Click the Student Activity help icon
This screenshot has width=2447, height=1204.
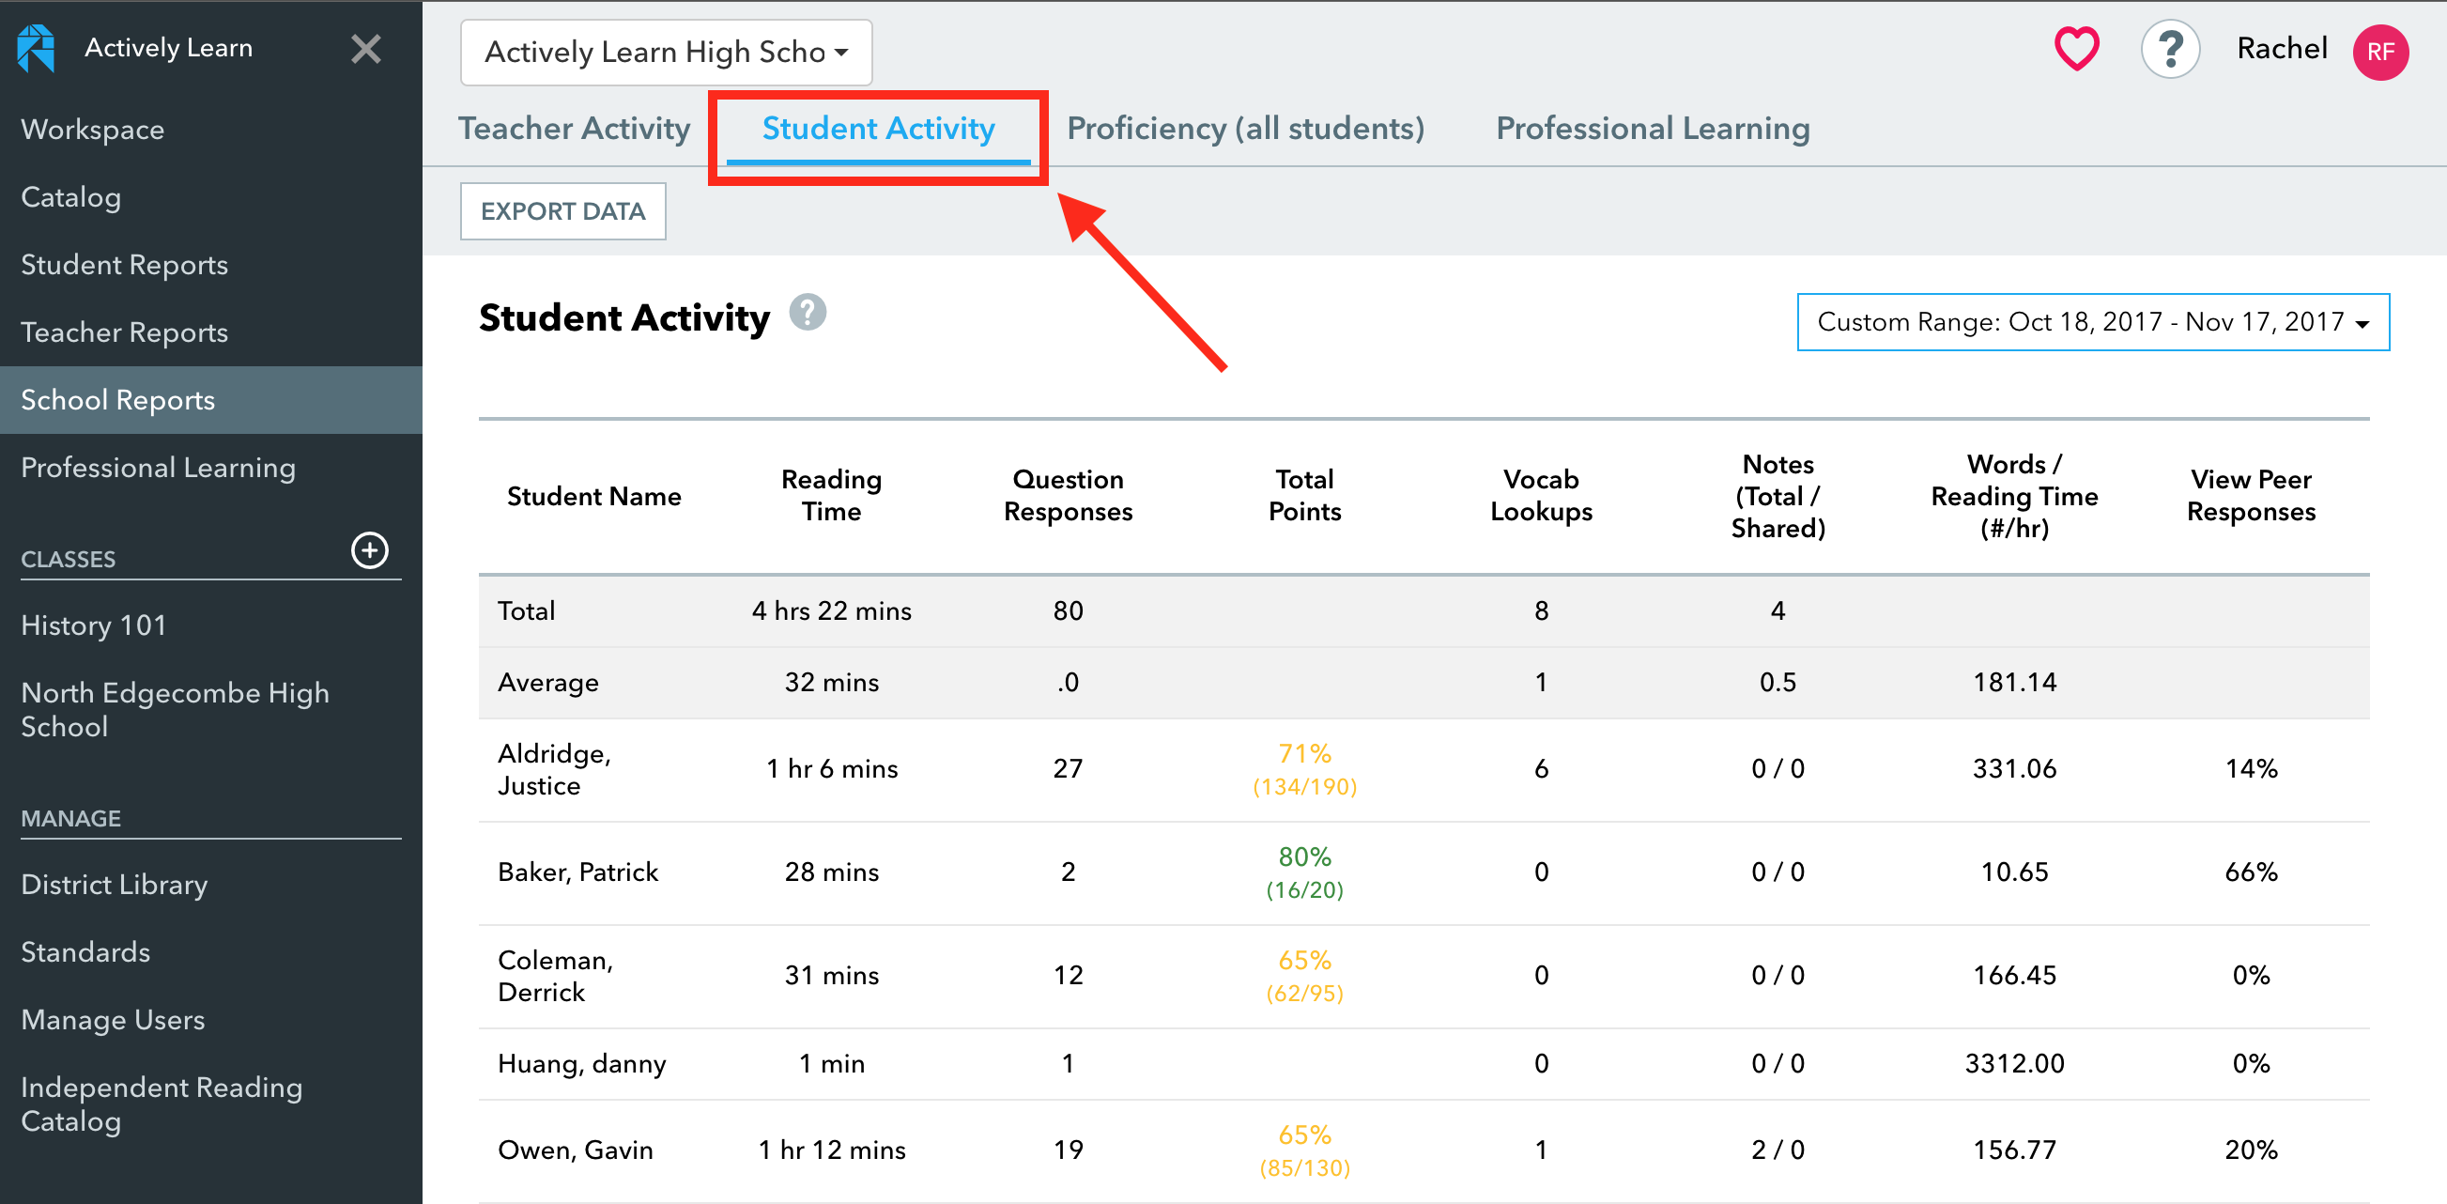[808, 313]
